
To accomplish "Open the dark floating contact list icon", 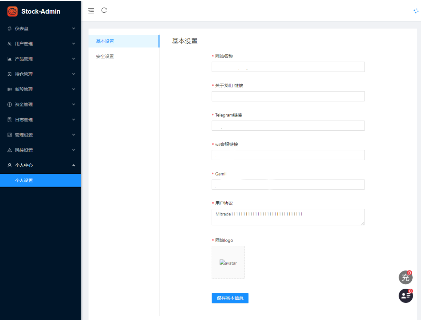I will tap(405, 296).
